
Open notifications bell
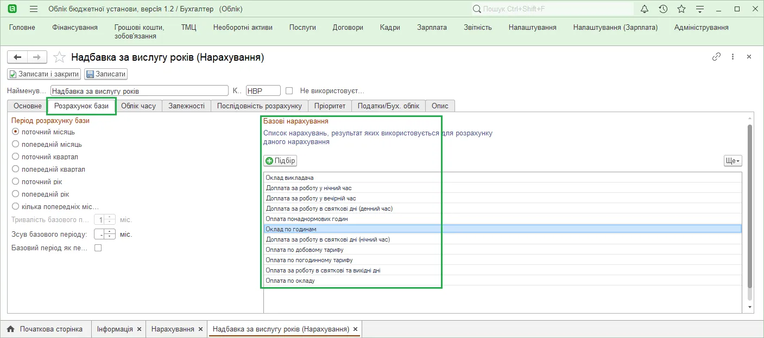(x=645, y=9)
